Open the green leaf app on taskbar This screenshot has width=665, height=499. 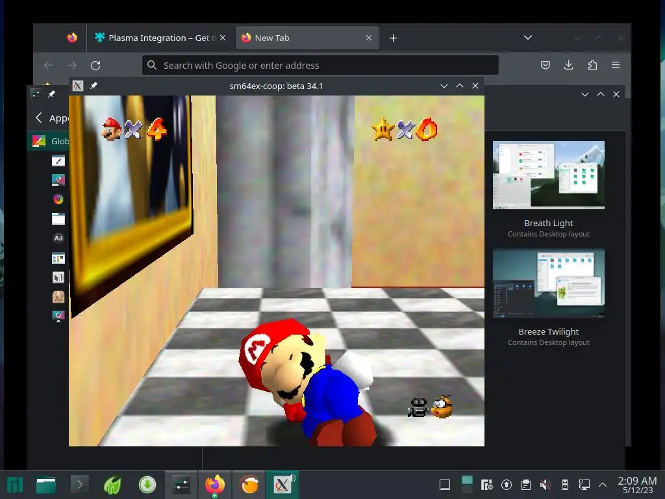point(112,485)
